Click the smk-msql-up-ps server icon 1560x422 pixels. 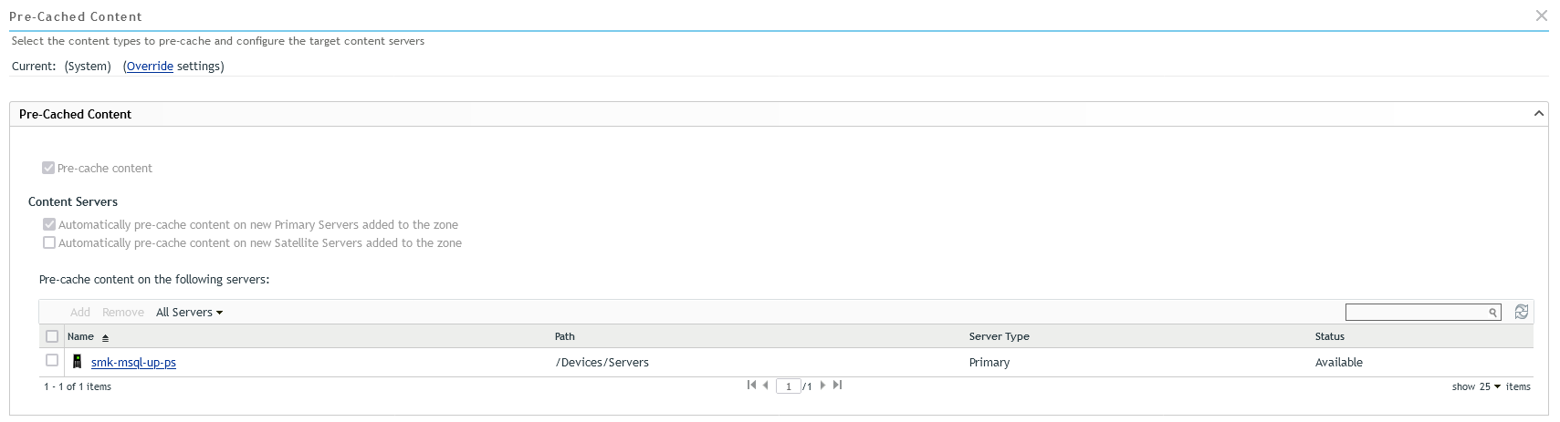point(78,362)
